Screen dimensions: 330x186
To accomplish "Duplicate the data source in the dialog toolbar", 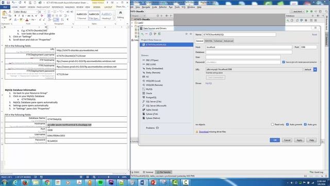I will click(x=151, y=34).
